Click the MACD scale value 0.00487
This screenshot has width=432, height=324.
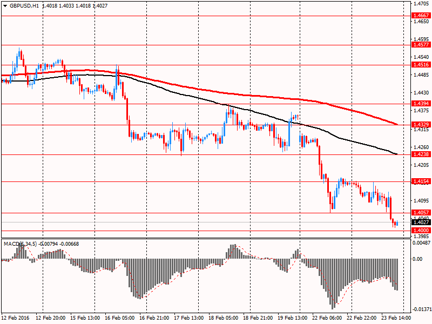[x=422, y=242]
